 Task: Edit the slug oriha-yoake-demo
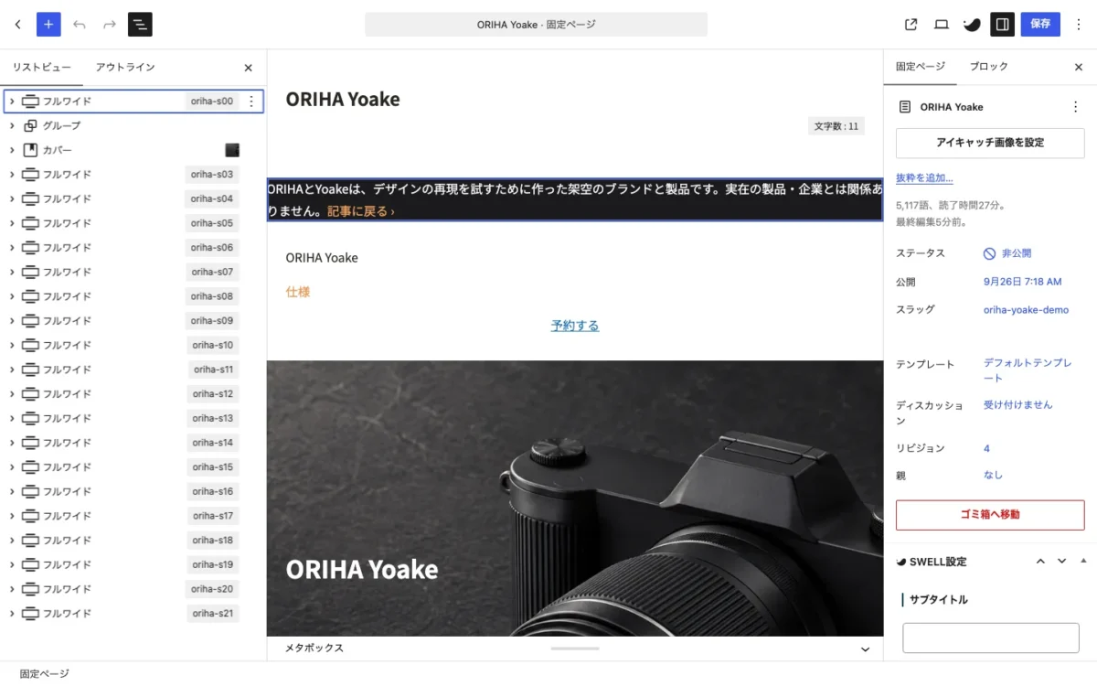coord(1026,310)
